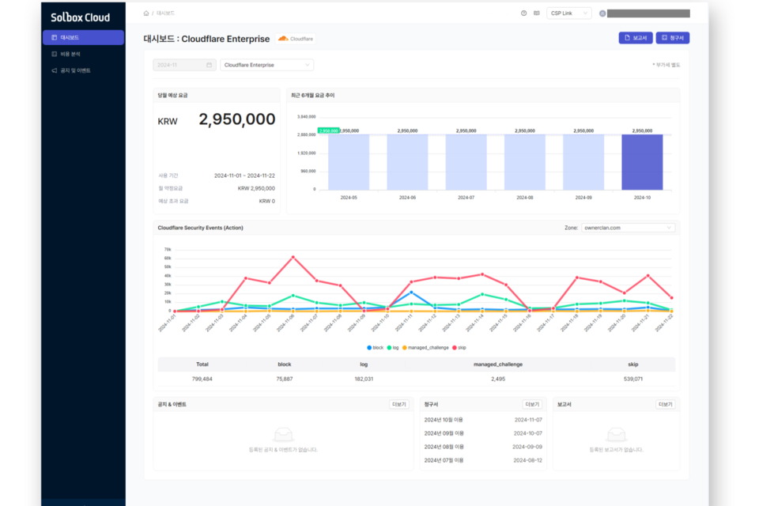Click the calendar icon in date field
The height and width of the screenshot is (506, 759).
click(209, 65)
